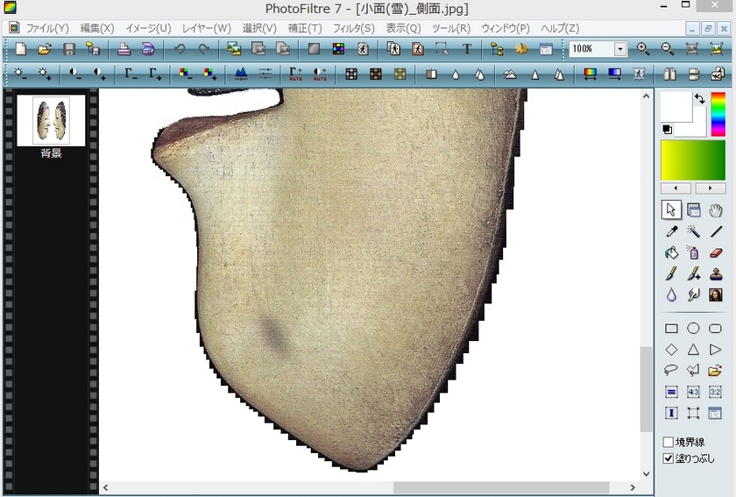Select the Text tool T icon
The image size is (736, 497).
click(466, 49)
